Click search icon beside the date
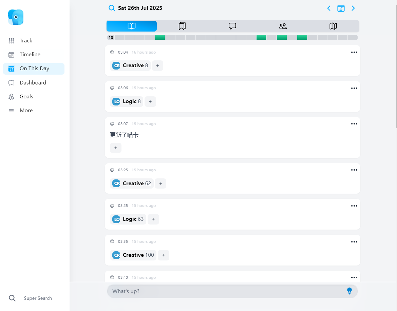This screenshot has height=311, width=397. 112,8
